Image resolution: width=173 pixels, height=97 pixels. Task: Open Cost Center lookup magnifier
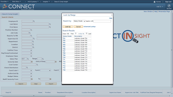pyautogui.click(x=37, y=65)
